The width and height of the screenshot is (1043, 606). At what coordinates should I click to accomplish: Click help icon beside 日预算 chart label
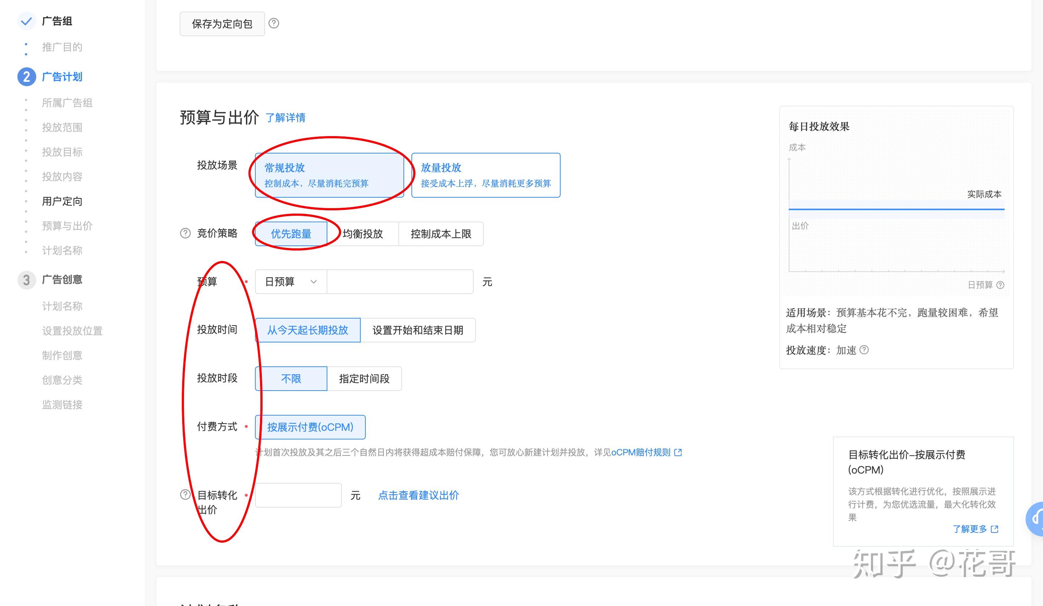pos(1000,285)
